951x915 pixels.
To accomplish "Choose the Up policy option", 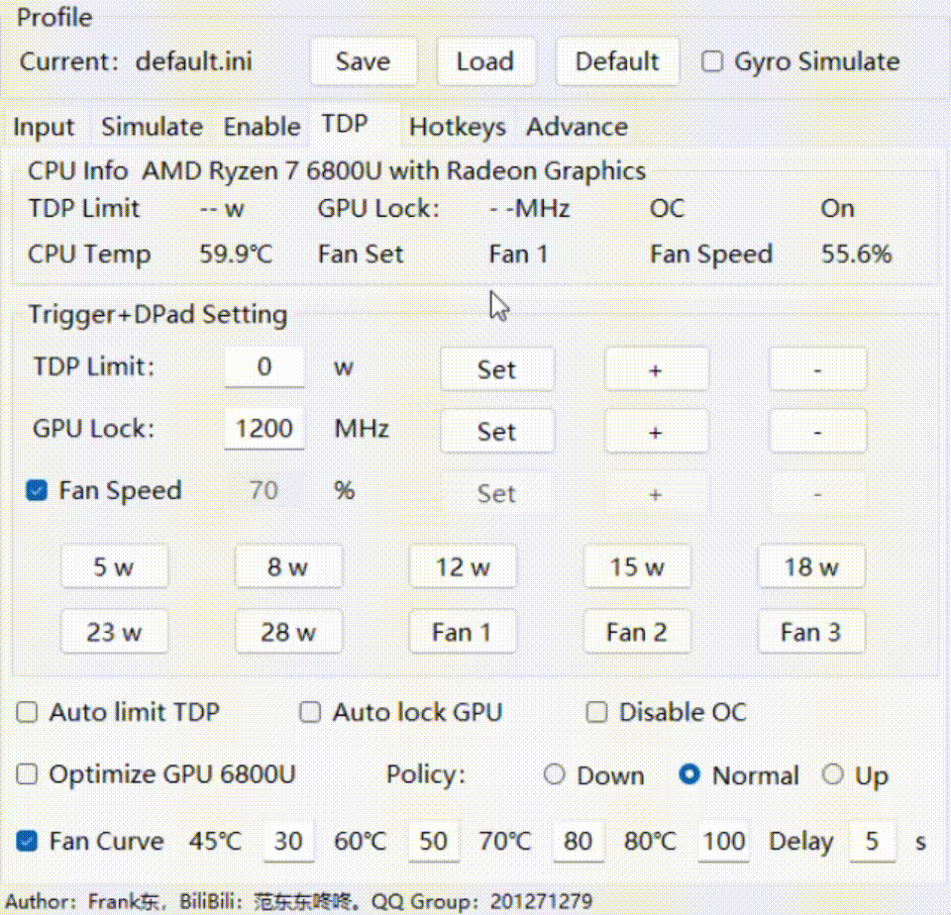I will tap(833, 774).
